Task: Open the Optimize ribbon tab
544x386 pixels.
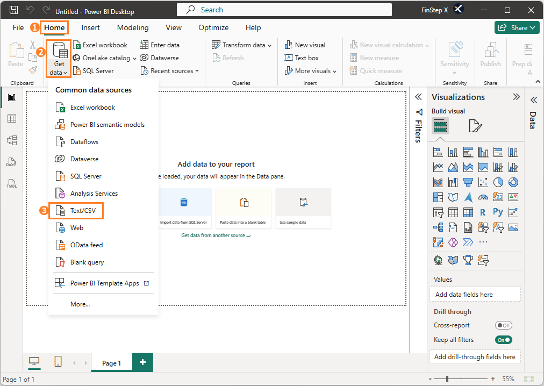Action: pyautogui.click(x=213, y=28)
